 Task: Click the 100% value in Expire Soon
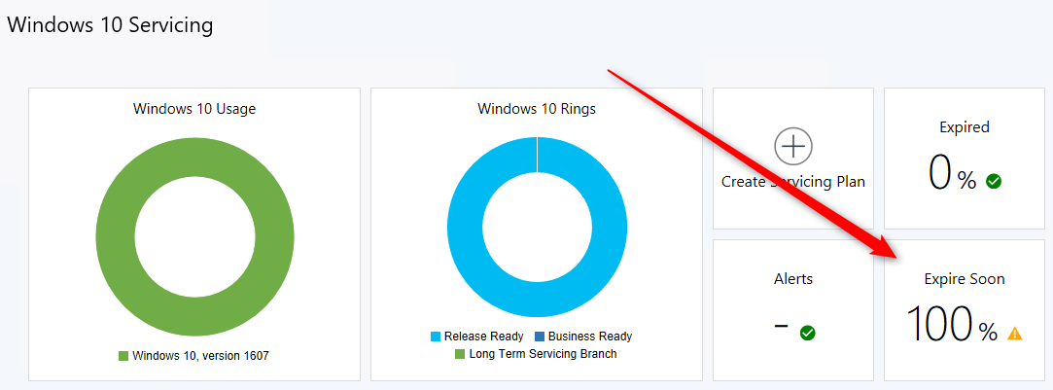tap(952, 324)
